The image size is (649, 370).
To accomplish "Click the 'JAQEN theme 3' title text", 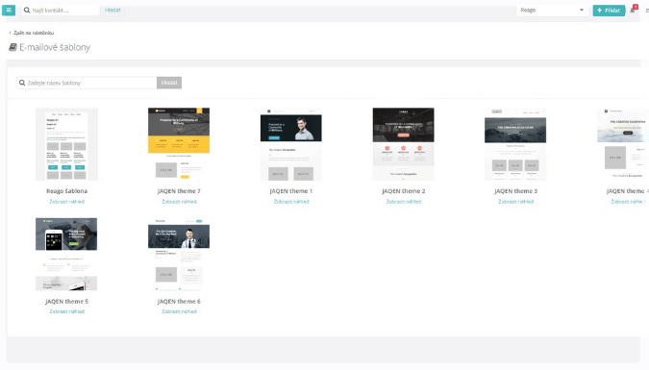I will click(x=515, y=191).
